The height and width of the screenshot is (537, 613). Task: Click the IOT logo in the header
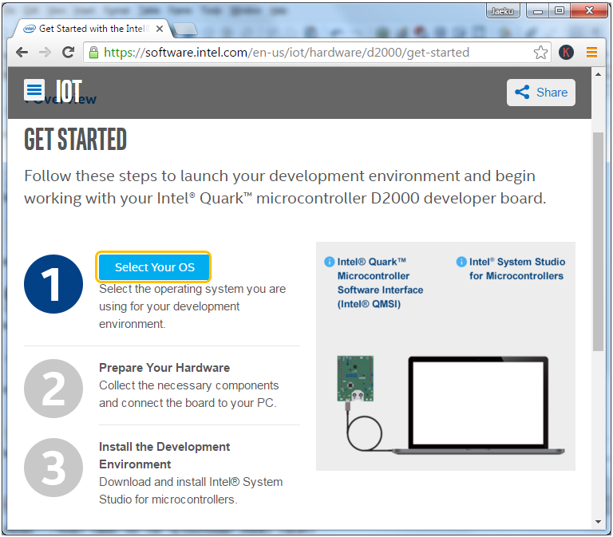point(69,91)
